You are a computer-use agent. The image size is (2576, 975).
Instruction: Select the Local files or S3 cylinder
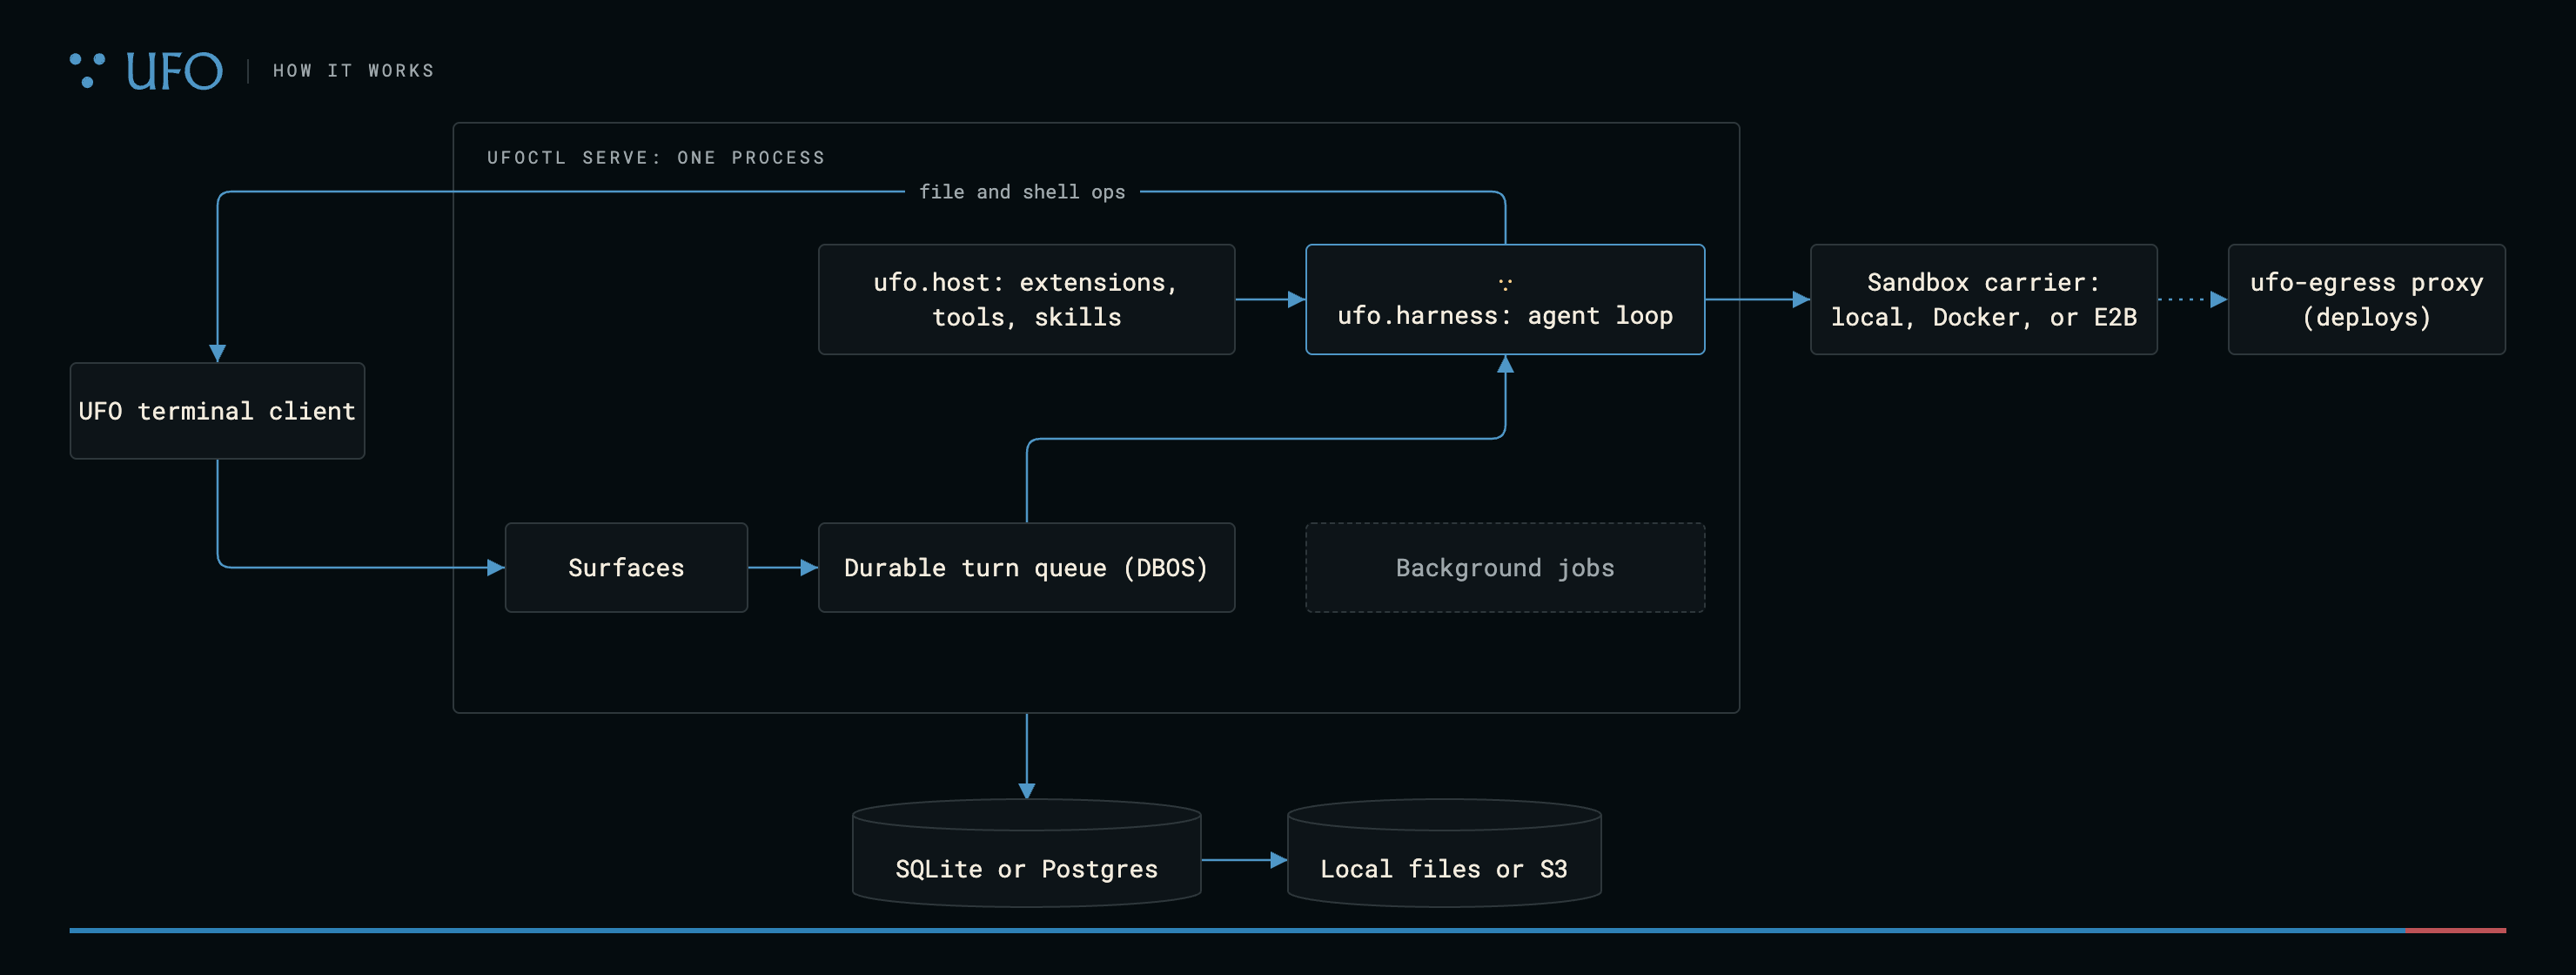pos(1444,853)
